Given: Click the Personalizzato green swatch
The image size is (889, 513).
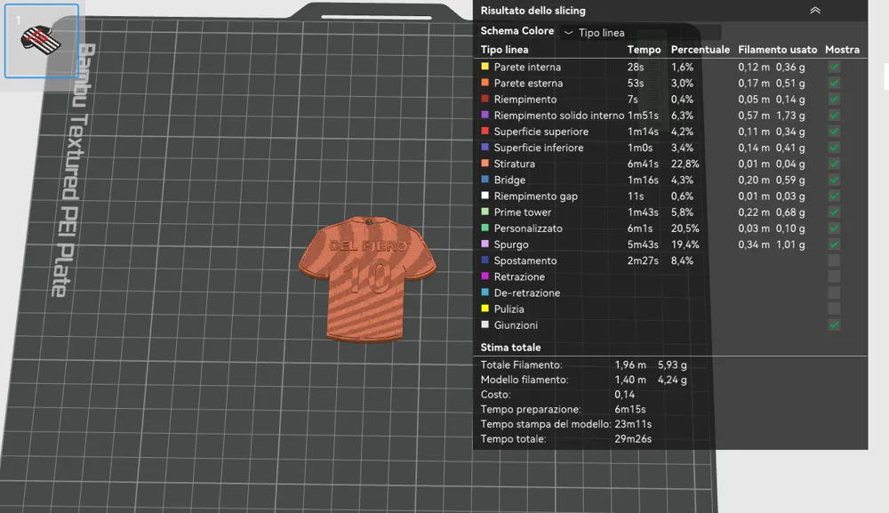Looking at the screenshot, I should click(x=485, y=228).
